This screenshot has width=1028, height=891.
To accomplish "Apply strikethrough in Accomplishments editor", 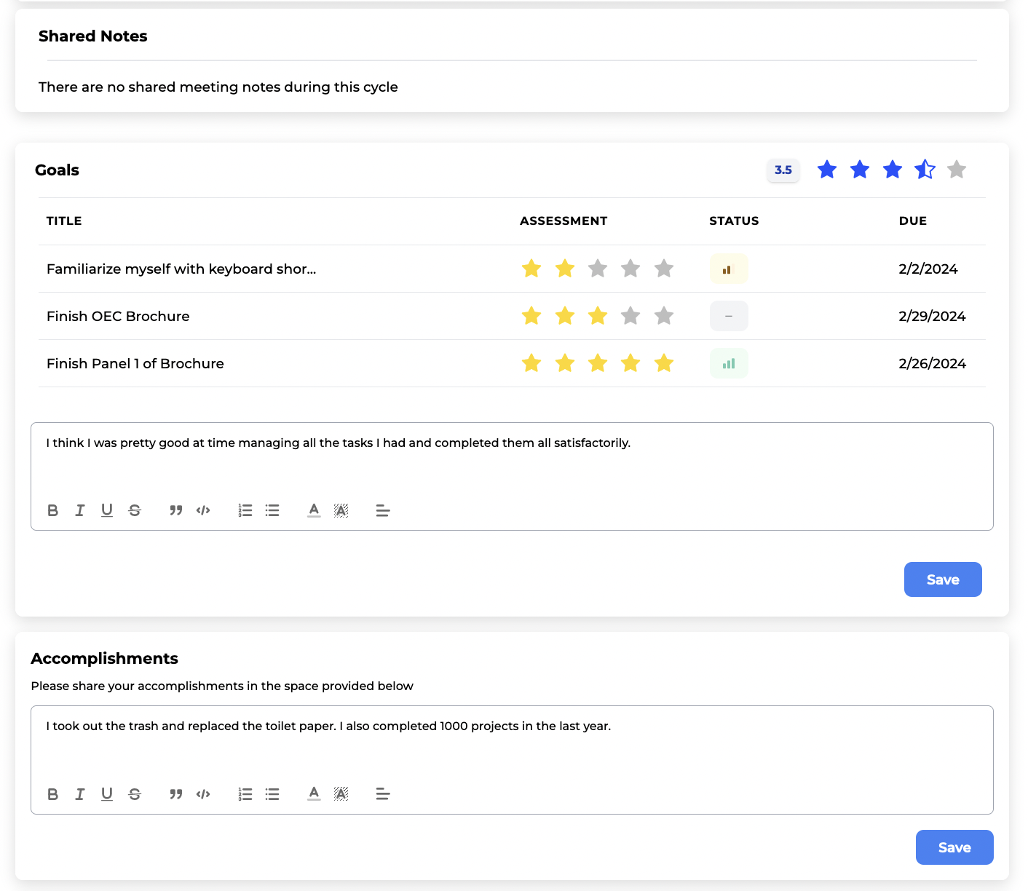I will tap(135, 793).
